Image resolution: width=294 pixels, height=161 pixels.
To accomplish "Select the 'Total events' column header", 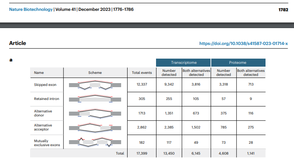I will 142,73.
